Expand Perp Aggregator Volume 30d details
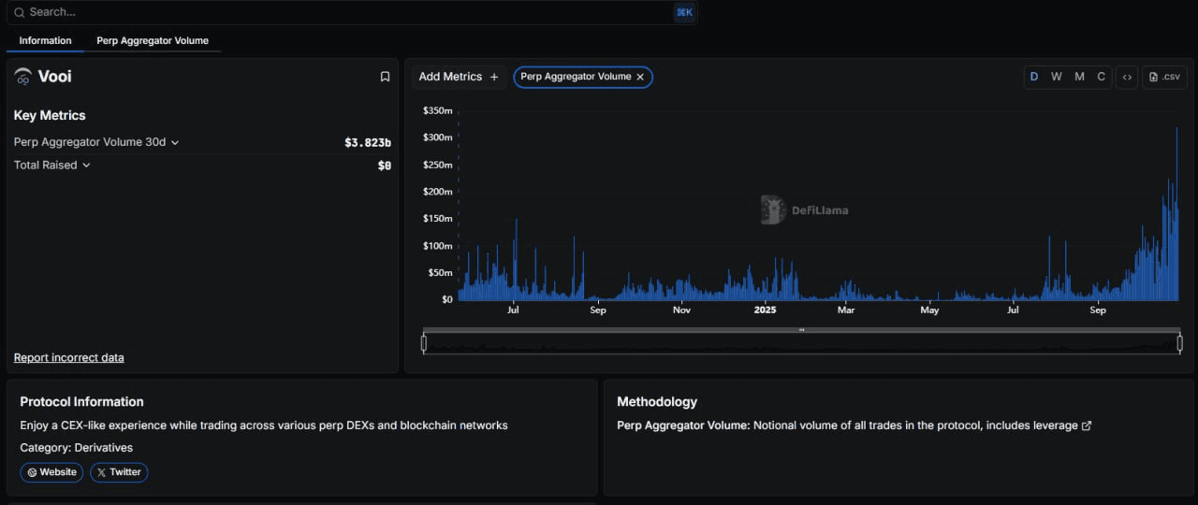 pos(175,142)
